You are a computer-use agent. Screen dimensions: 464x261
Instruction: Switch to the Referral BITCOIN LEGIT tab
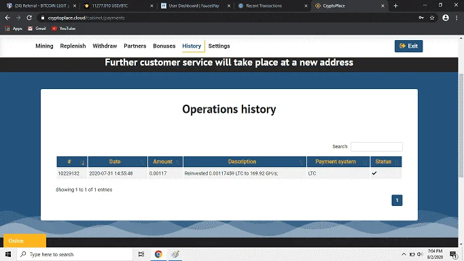pos(41,5)
